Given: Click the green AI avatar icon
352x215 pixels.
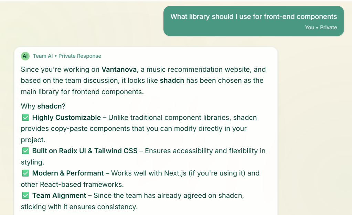Looking at the screenshot, I should pos(25,56).
